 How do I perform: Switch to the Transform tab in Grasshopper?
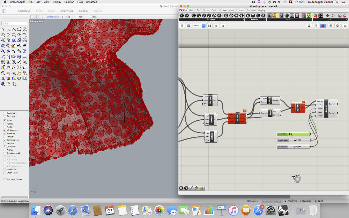click(251, 10)
